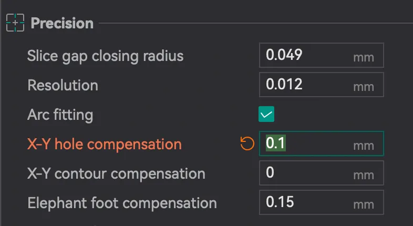
Task: Open the Slice gap closing radius label
Action: pos(106,56)
